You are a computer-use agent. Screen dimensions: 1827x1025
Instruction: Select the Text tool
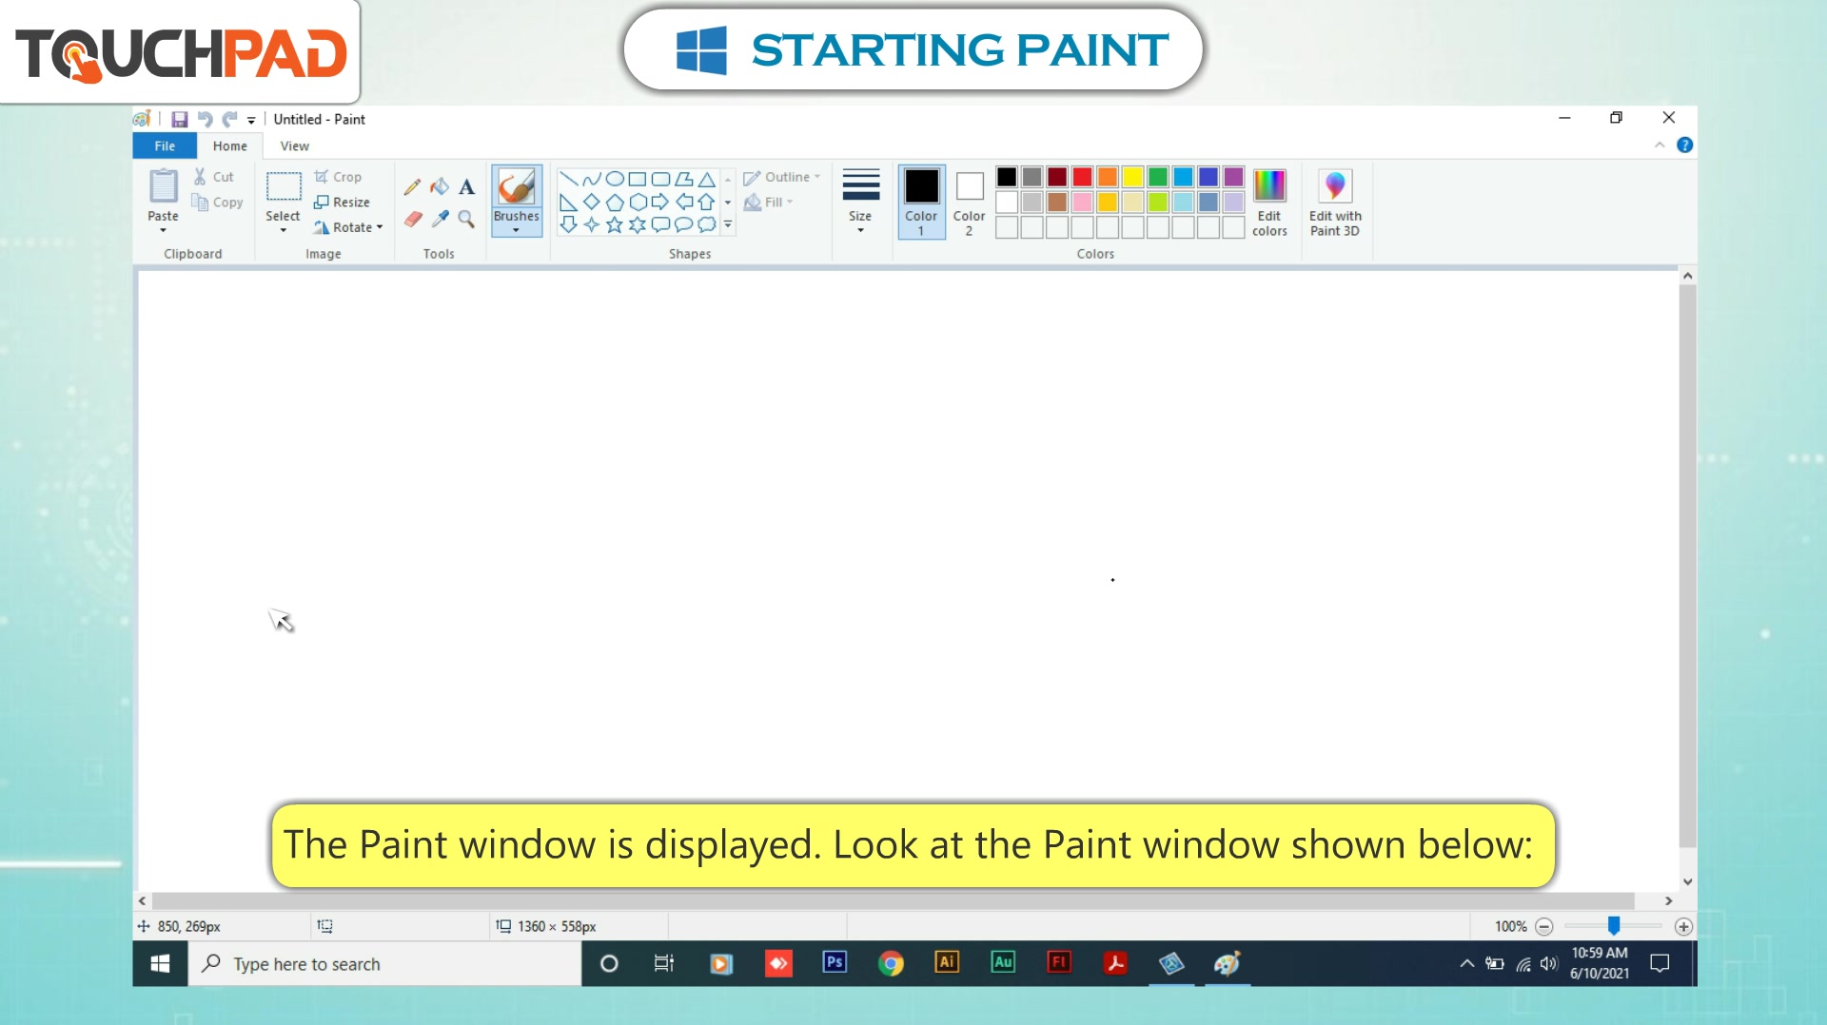466,186
